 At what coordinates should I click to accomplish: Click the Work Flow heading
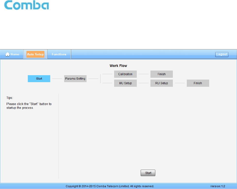coord(118,66)
